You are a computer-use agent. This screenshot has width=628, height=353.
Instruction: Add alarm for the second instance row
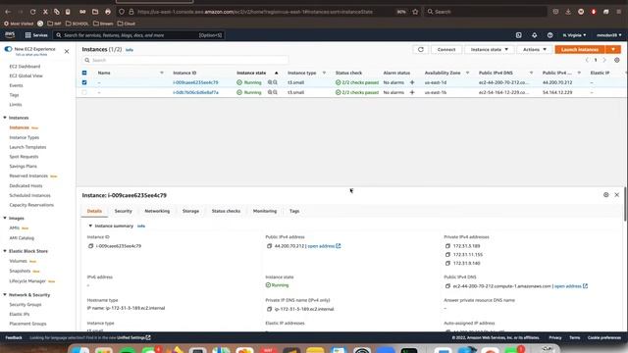[412, 92]
